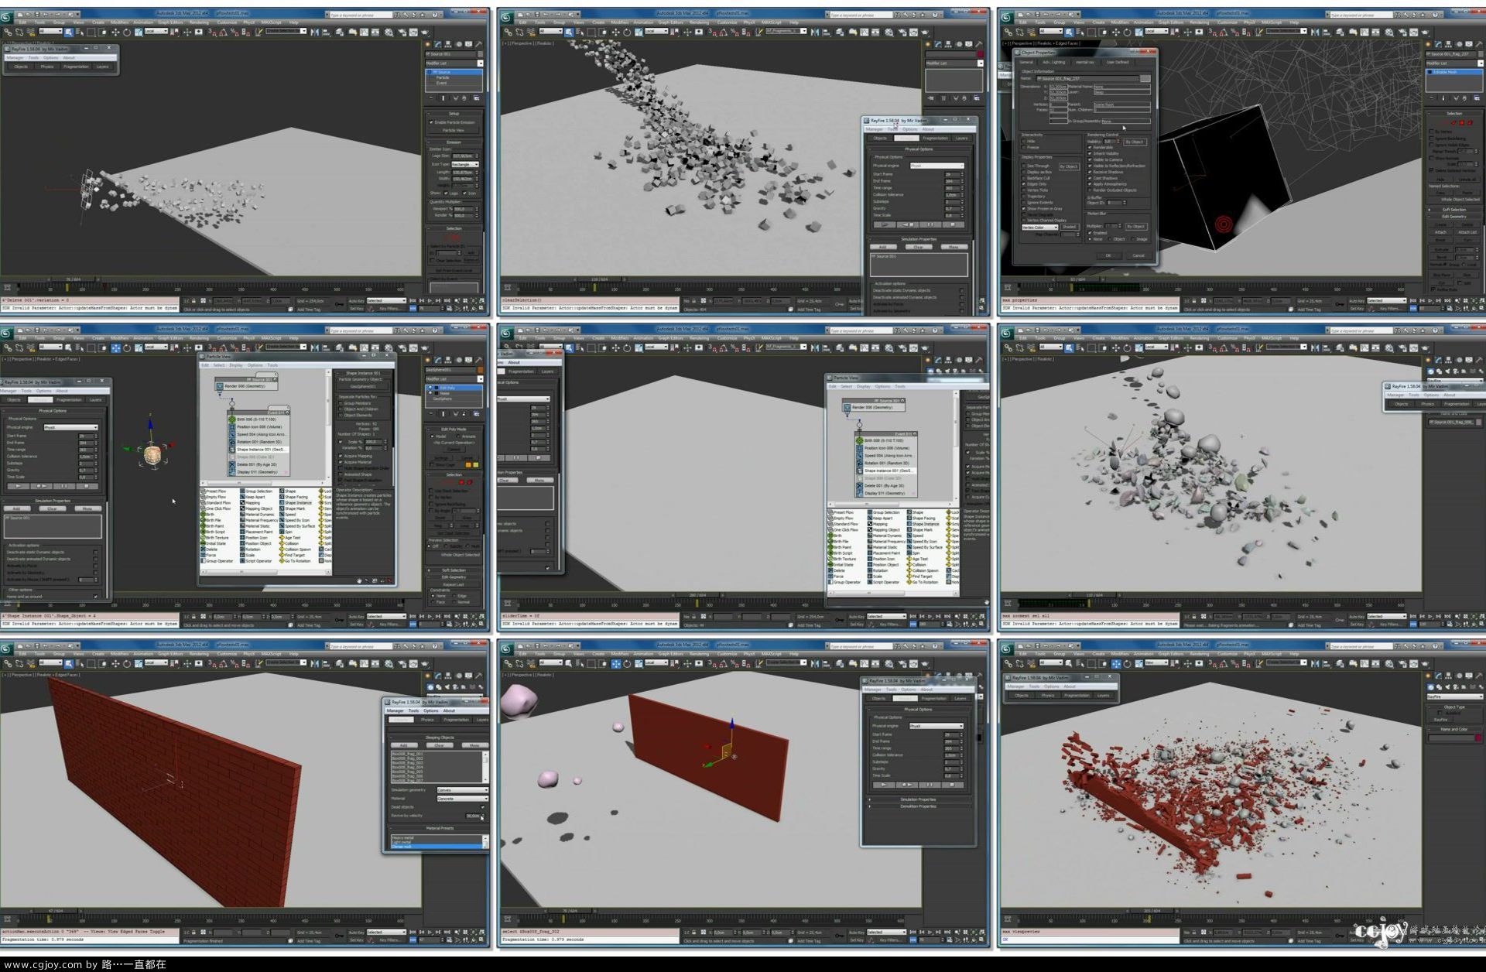Open Concrete Material dropdown in brick-wall RayFire window
The image size is (1486, 972).
(463, 799)
